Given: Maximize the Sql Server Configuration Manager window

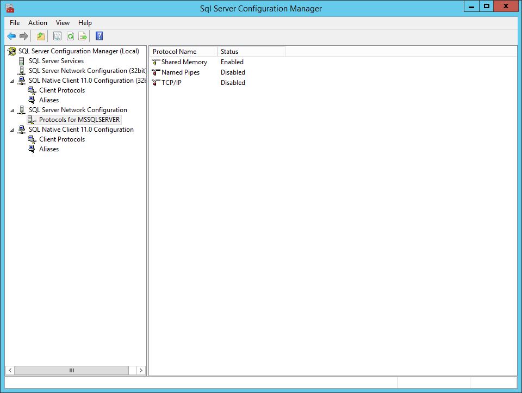Looking at the screenshot, I should (486, 7).
